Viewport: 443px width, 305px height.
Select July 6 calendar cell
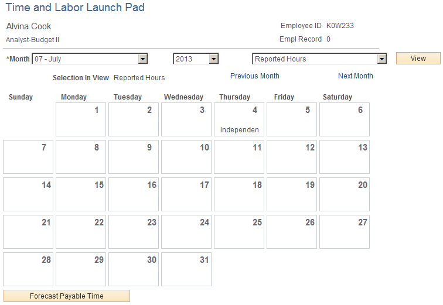pos(345,119)
